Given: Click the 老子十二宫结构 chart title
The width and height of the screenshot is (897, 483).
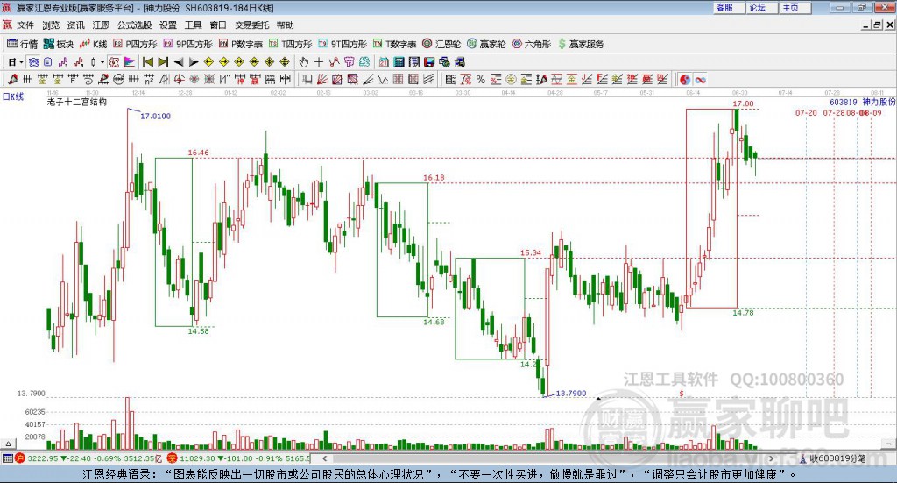Looking at the screenshot, I should pos(77,102).
